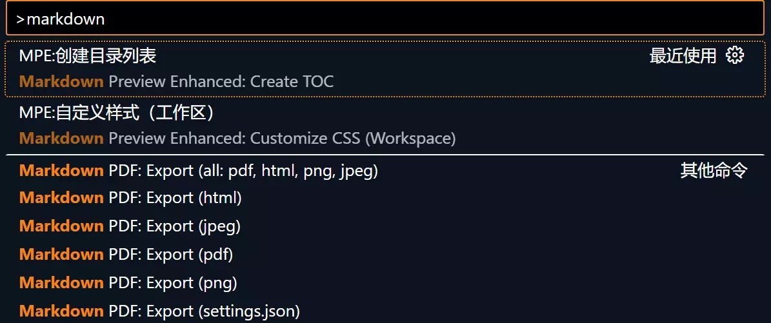This screenshot has width=771, height=323.
Task: Choose Markdown PDF: Export (html)
Action: click(x=130, y=198)
